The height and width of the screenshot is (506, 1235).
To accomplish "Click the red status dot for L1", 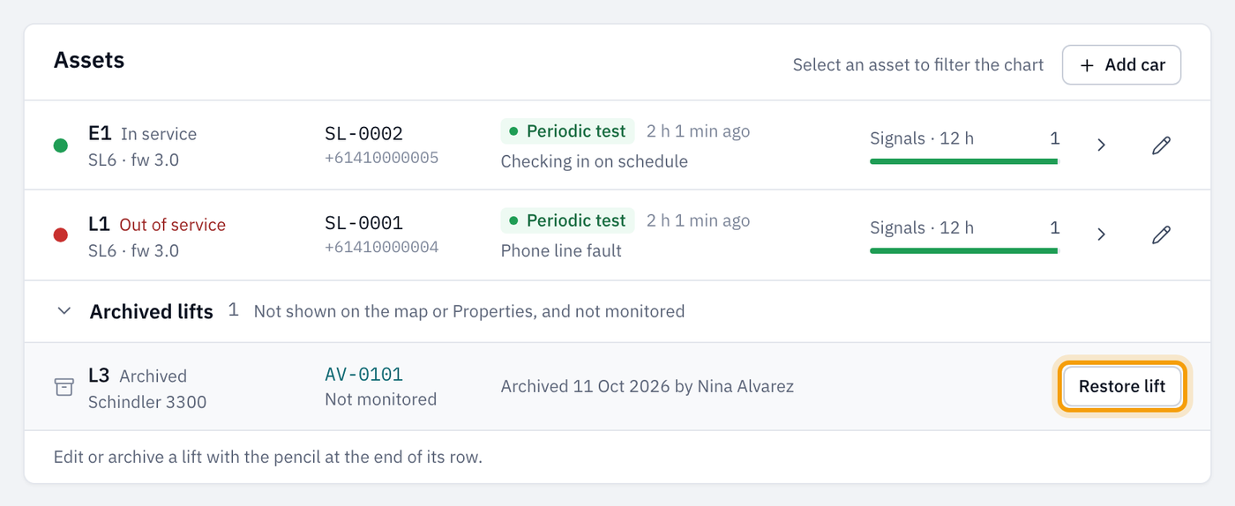I will pos(61,234).
